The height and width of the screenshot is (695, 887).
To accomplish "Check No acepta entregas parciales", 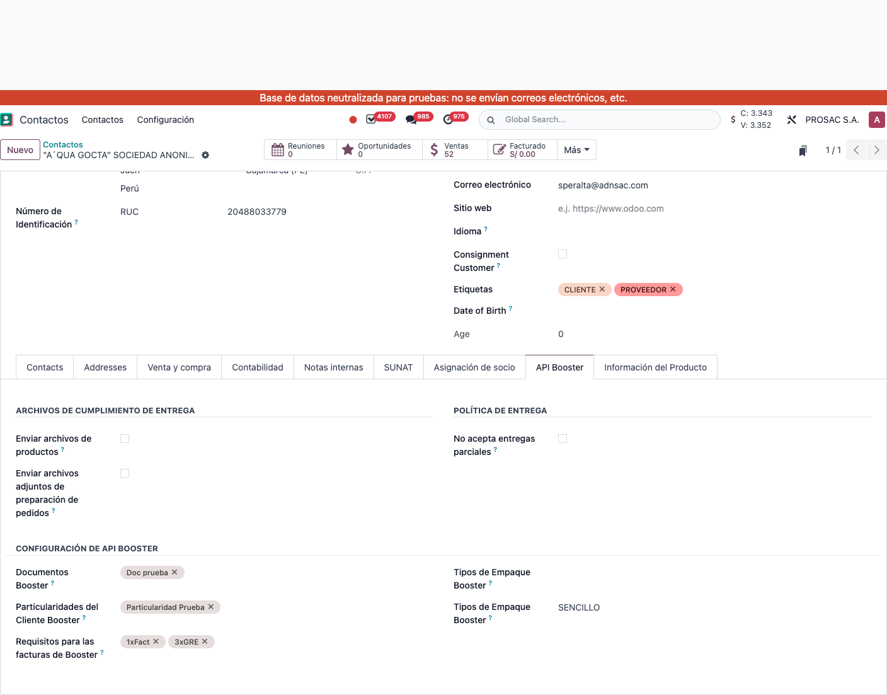I will click(x=563, y=439).
